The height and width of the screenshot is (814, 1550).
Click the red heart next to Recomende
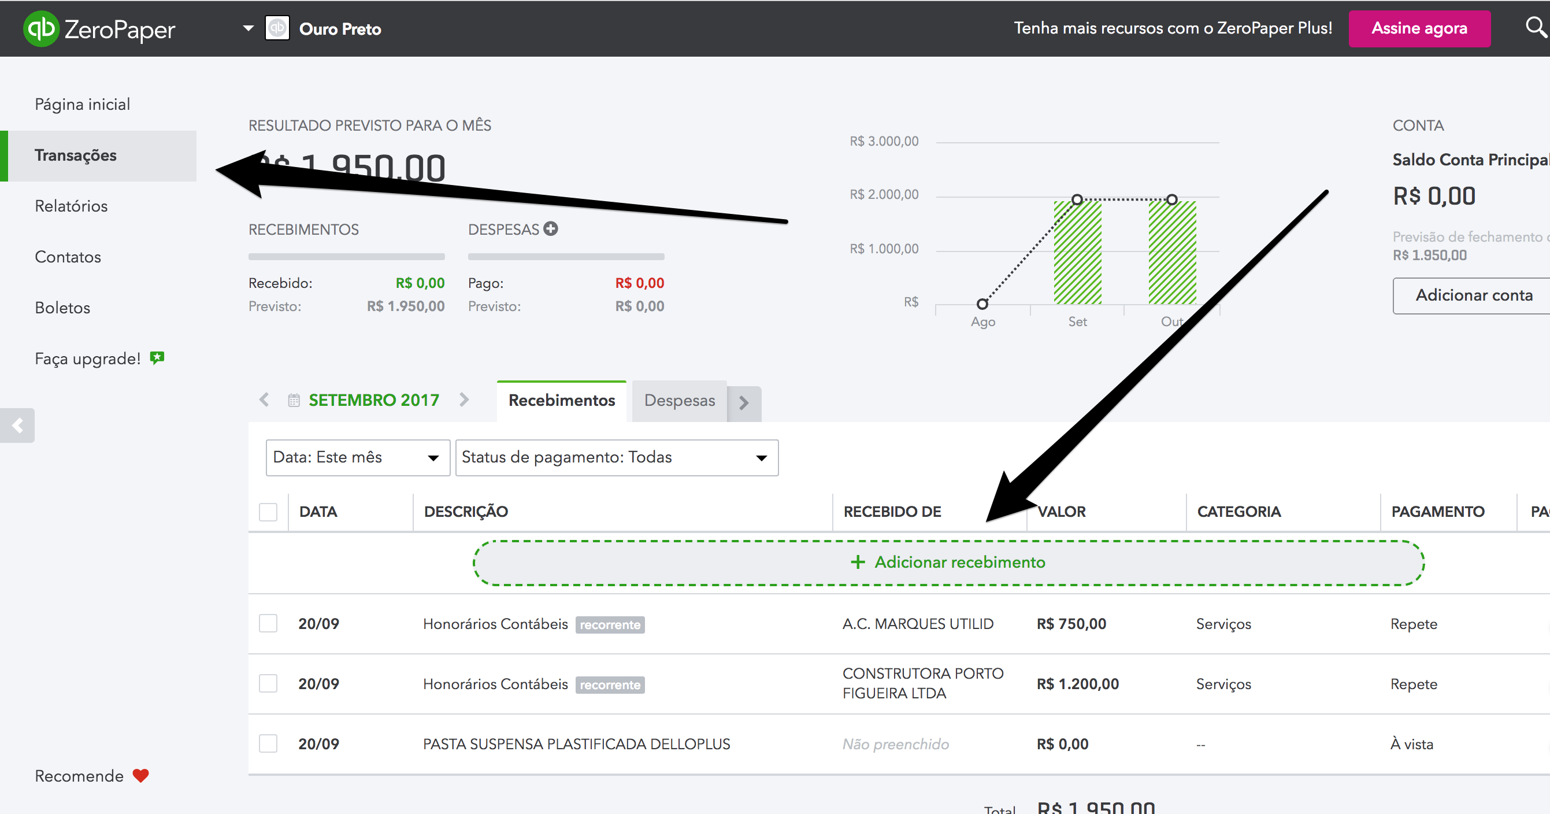point(141,775)
